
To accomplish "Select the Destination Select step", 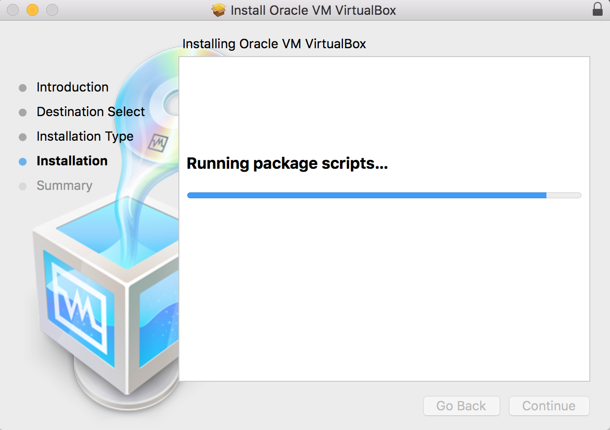I will [x=91, y=112].
